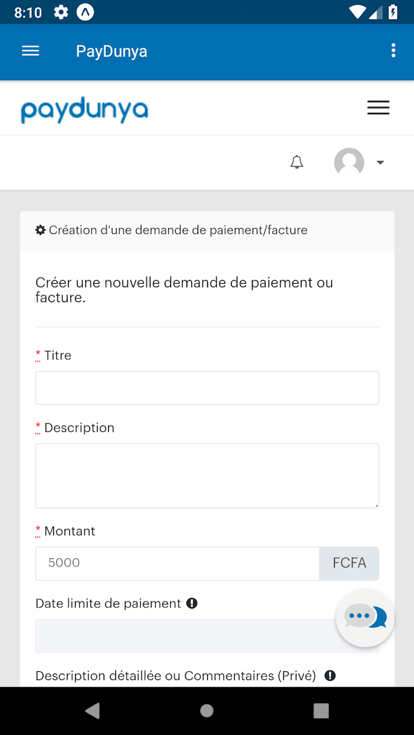This screenshot has width=414, height=735.
Task: Show info for Date limite de paiement
Action: coord(192,603)
